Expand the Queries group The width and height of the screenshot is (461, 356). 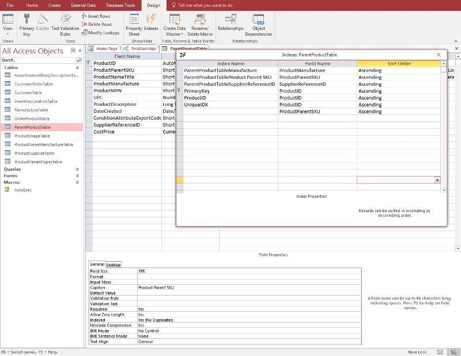click(x=77, y=169)
